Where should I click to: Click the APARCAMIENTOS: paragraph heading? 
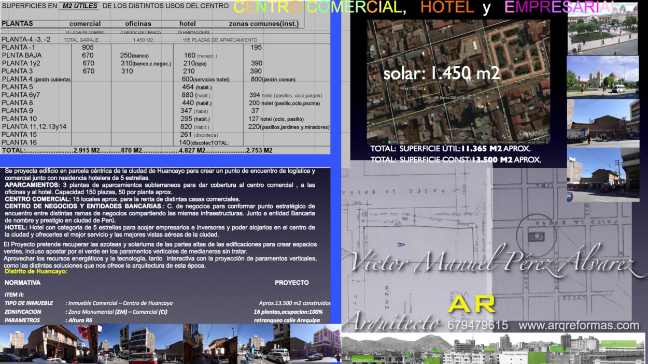(x=32, y=184)
